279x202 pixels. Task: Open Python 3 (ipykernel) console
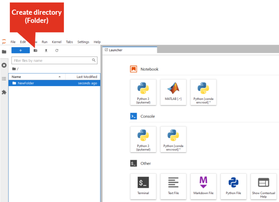coord(143,140)
